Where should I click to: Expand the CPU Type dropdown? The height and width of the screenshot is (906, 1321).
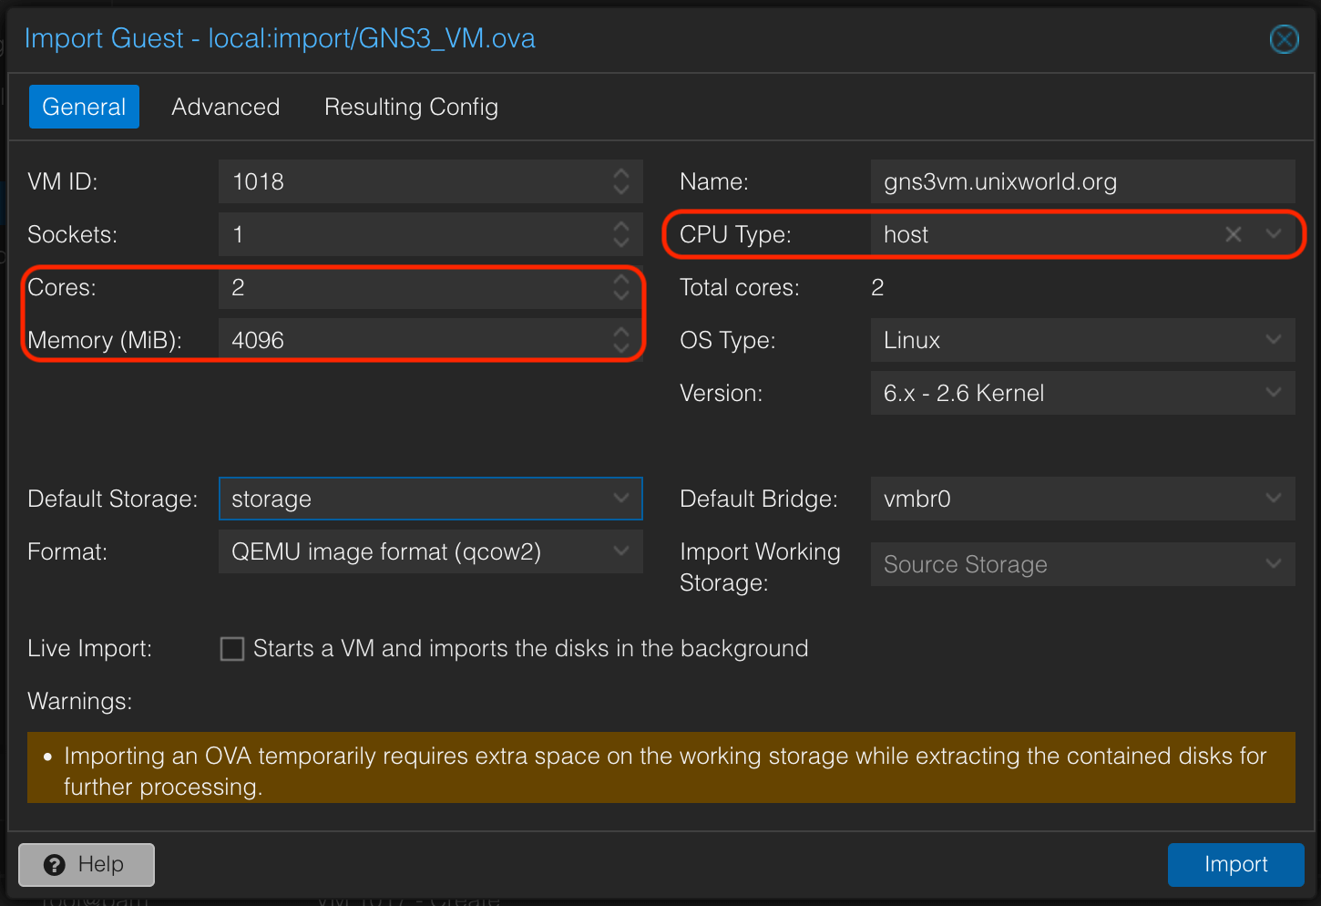coord(1274,234)
